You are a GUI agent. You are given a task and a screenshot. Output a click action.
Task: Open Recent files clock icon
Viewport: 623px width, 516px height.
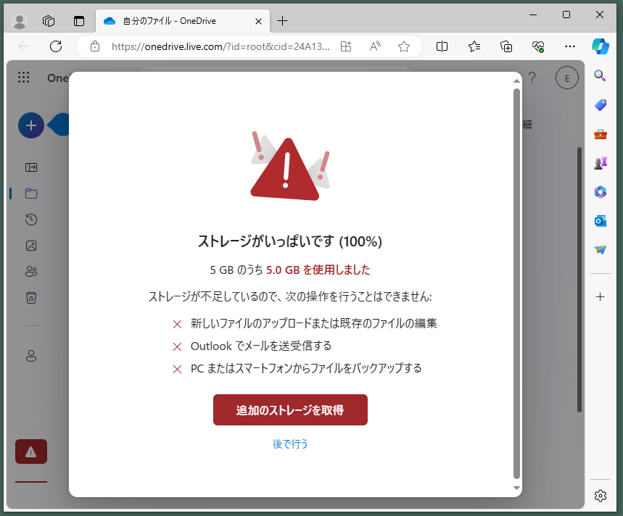click(x=31, y=220)
